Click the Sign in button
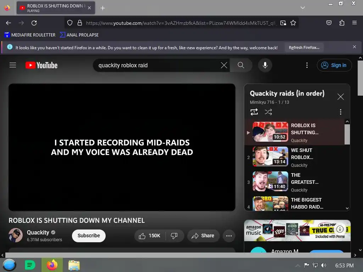 coord(334,65)
